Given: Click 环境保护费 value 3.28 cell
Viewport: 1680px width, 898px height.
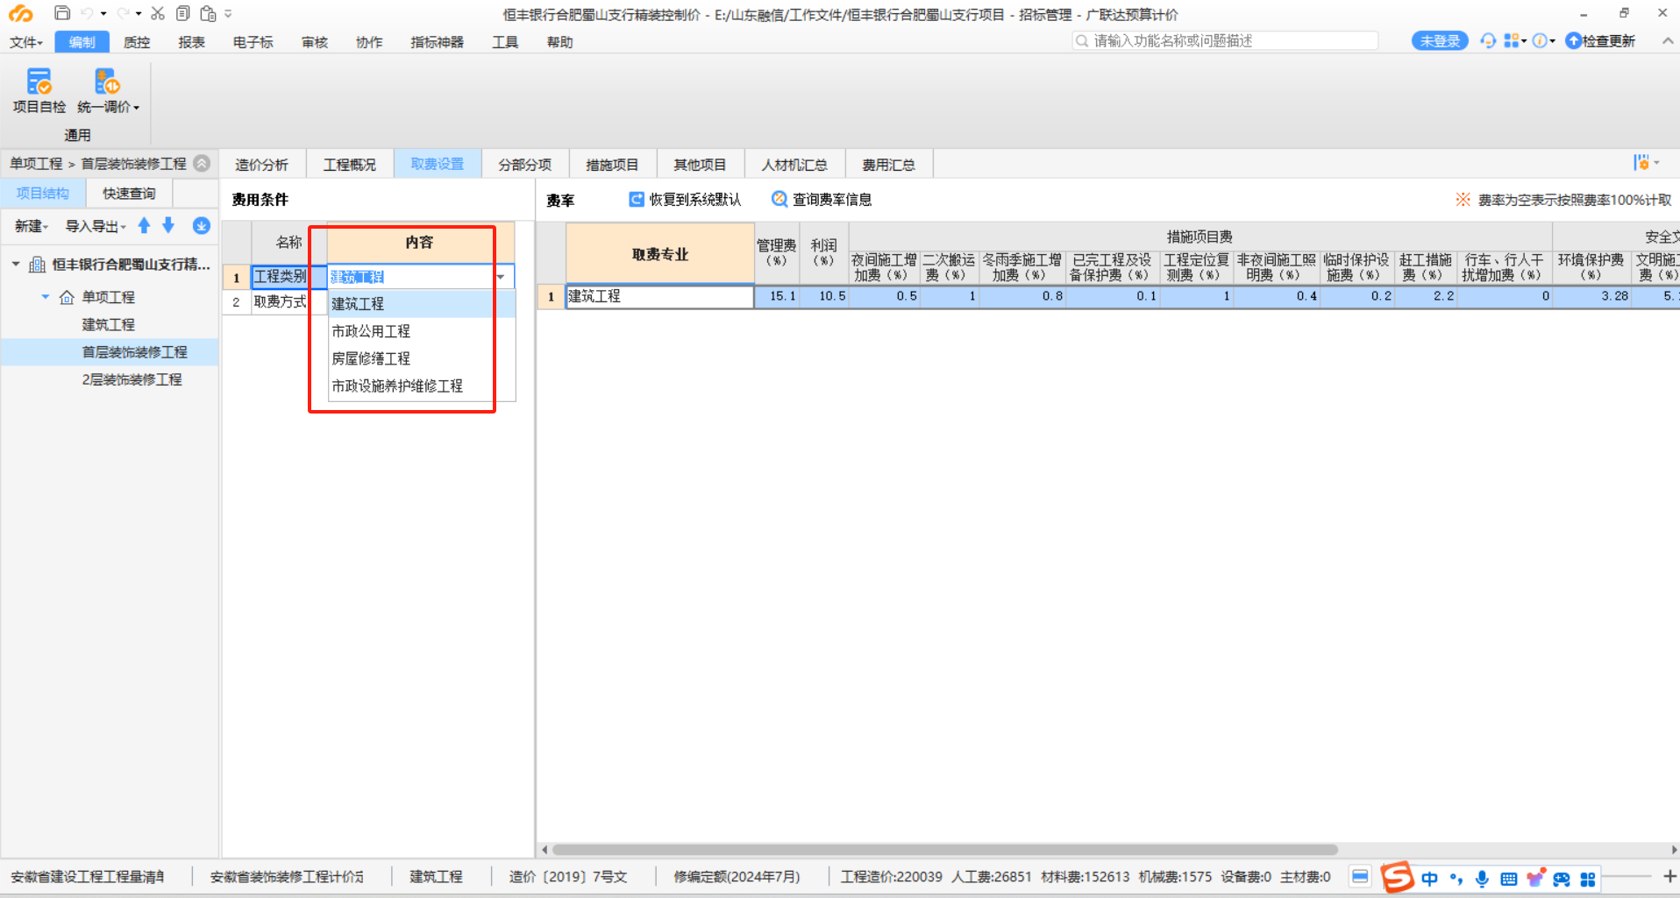Looking at the screenshot, I should pyautogui.click(x=1592, y=296).
